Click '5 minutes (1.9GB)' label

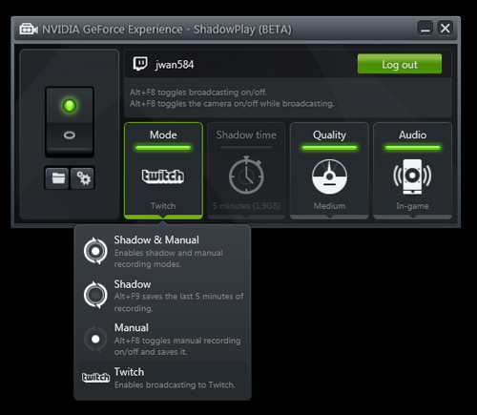coord(246,206)
